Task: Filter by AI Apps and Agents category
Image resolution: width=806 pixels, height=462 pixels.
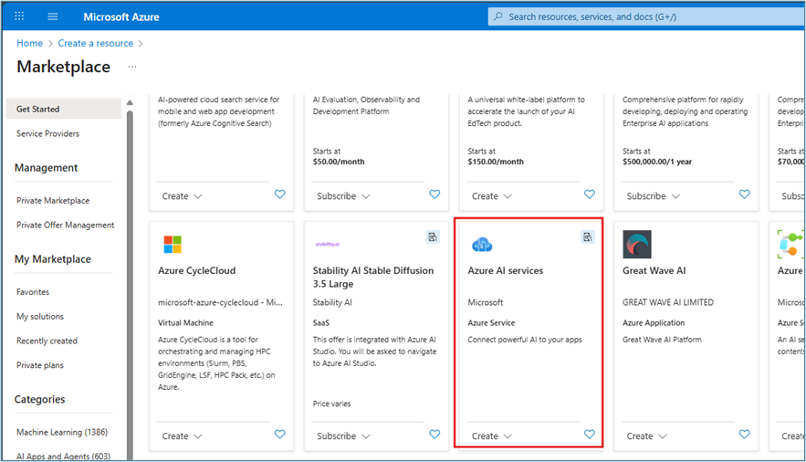Action: (63, 456)
